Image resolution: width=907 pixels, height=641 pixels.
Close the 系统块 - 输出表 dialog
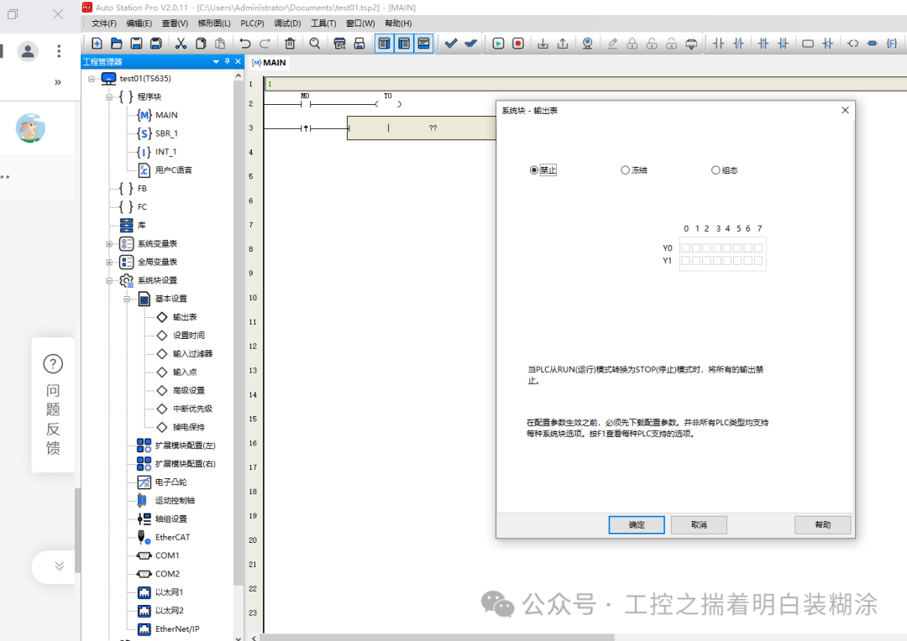pos(845,110)
